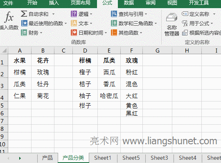This screenshot has height=163, width=221.
Task: Switch to the 开始 ribbon tab
Action: point(32,3)
